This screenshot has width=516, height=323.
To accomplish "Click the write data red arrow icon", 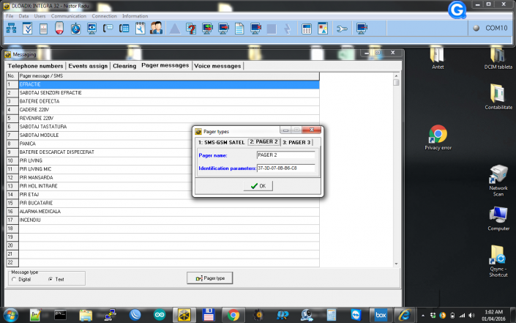I will 223,29.
